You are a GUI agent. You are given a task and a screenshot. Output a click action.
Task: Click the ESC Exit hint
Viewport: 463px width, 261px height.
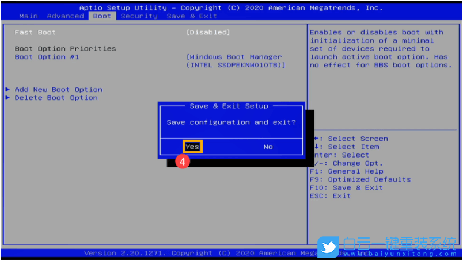329,195
